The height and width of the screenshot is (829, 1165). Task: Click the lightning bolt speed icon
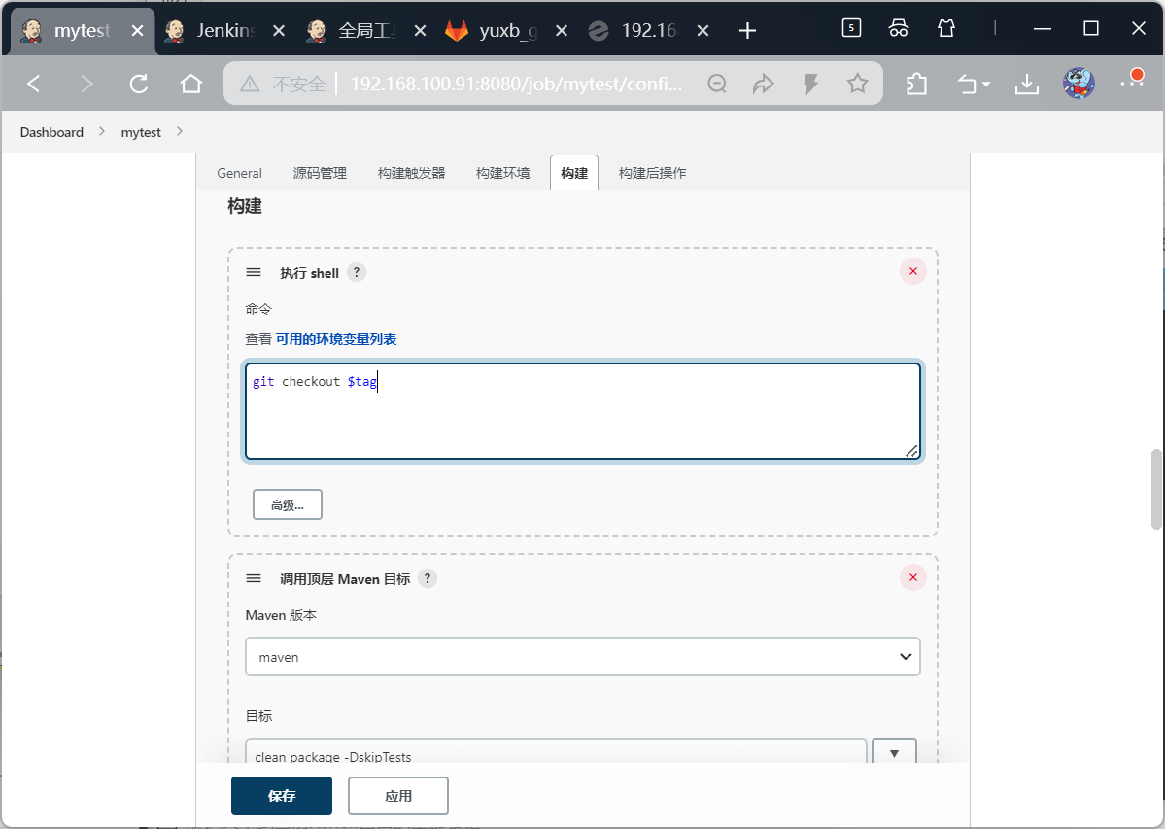point(810,84)
